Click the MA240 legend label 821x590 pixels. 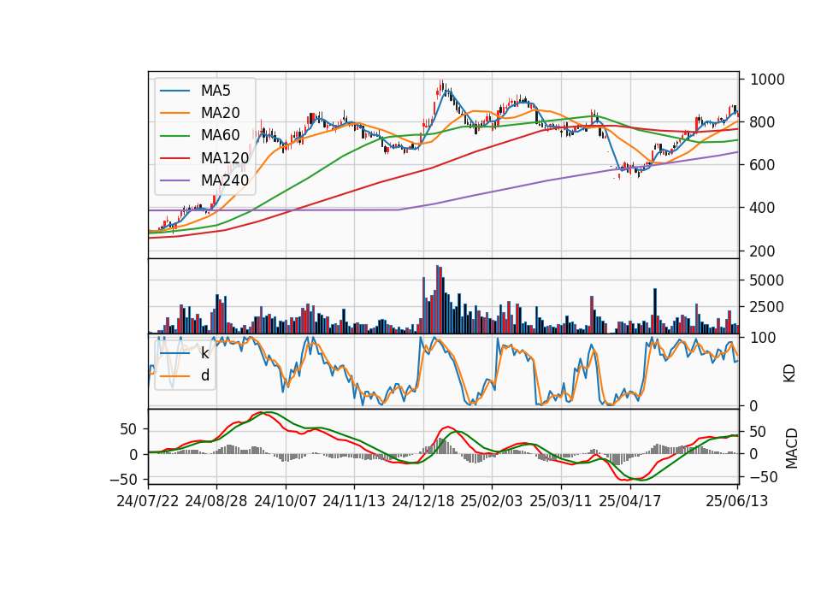225,180
